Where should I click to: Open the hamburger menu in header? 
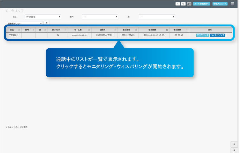tap(232, 4)
